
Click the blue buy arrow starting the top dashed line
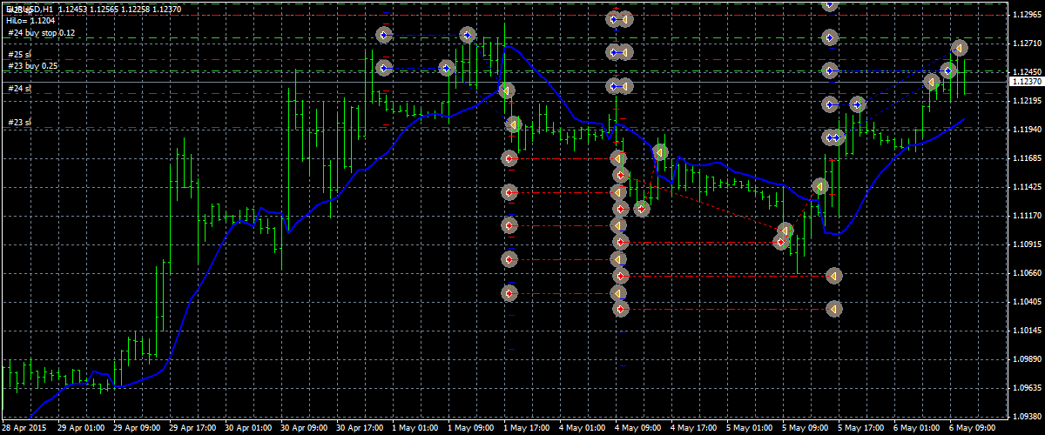point(384,36)
